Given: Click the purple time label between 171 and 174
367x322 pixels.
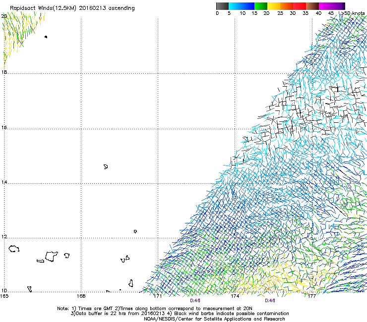Looking at the screenshot, I should pos(195,301).
